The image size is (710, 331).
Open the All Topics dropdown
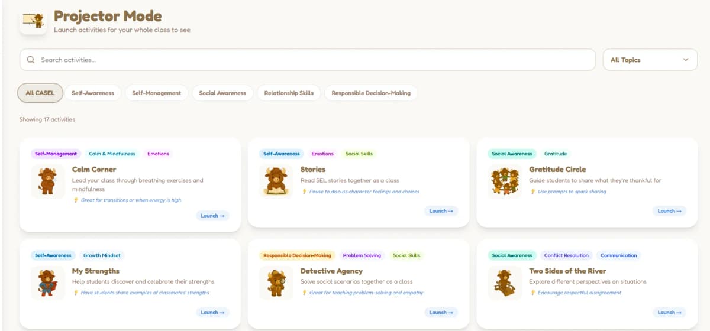tap(649, 60)
